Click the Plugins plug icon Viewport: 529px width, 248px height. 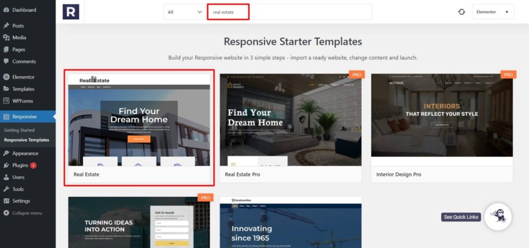pos(6,165)
